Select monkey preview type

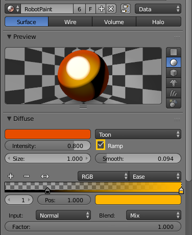coord(174,83)
